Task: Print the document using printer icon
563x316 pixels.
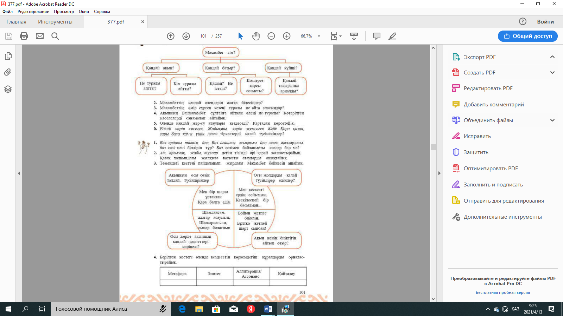Action: coord(24,36)
